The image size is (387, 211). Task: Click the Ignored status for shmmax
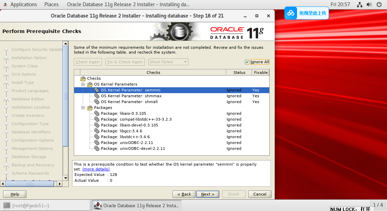[234, 96]
